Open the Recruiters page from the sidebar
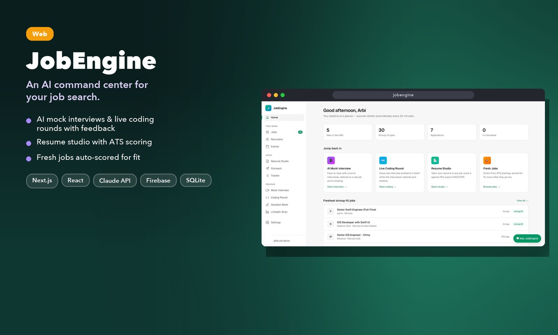This screenshot has width=558, height=335. (x=285, y=139)
